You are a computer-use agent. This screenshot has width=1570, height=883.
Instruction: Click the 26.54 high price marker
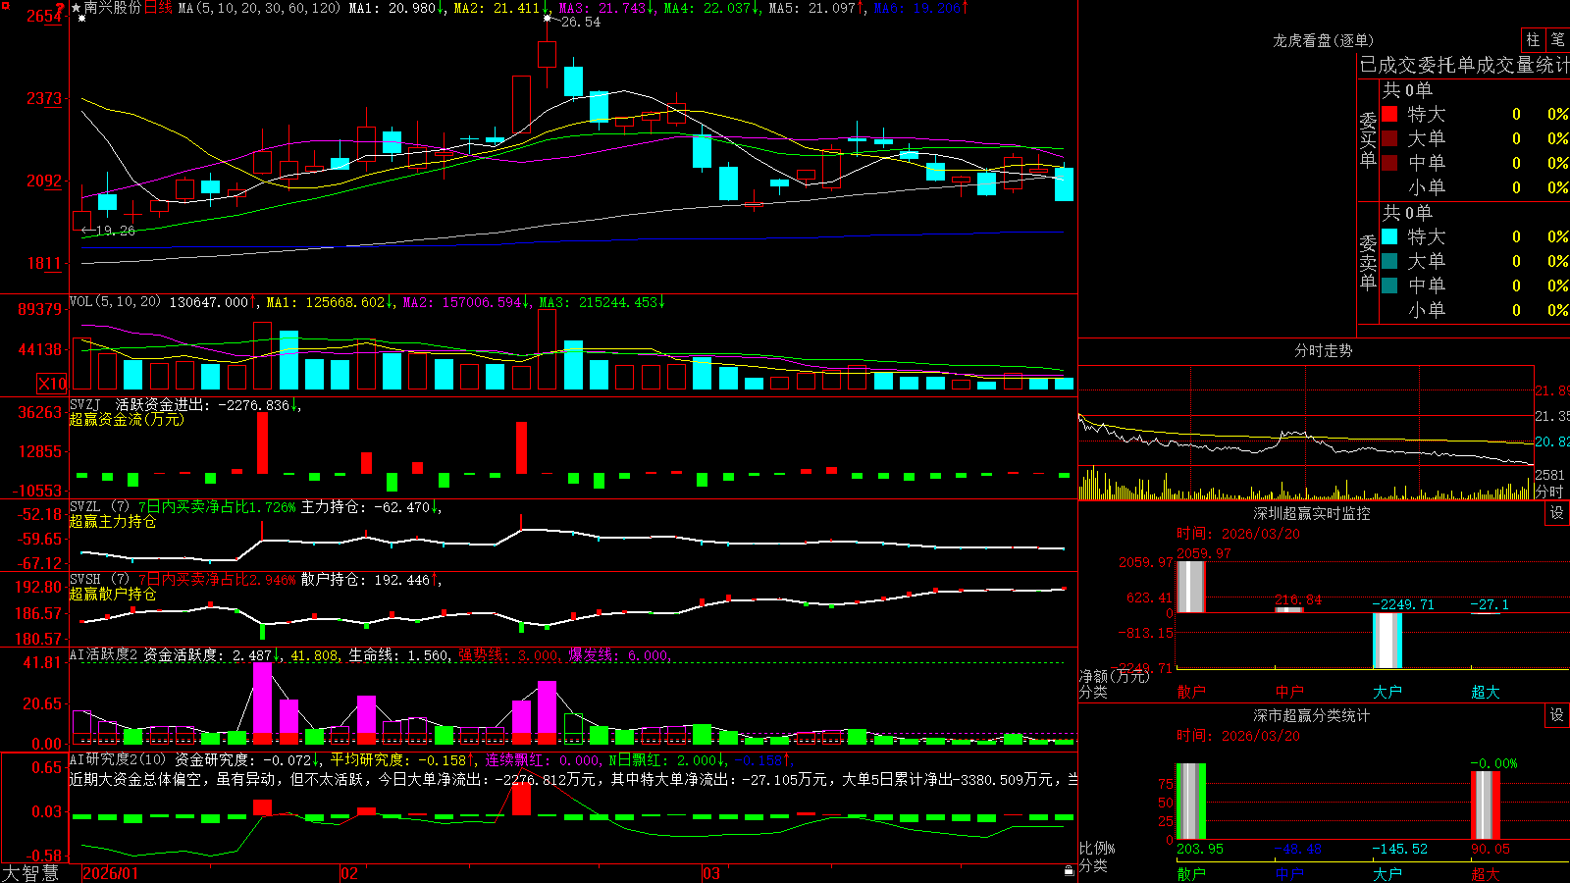click(580, 22)
